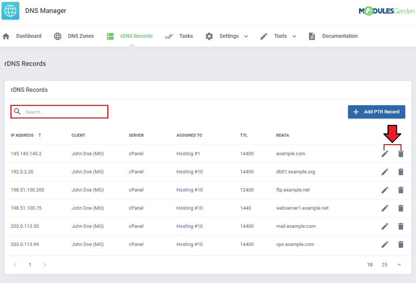Open Hosting #10 link for 192.0.2.20
This screenshot has height=283, width=416.
190,172
